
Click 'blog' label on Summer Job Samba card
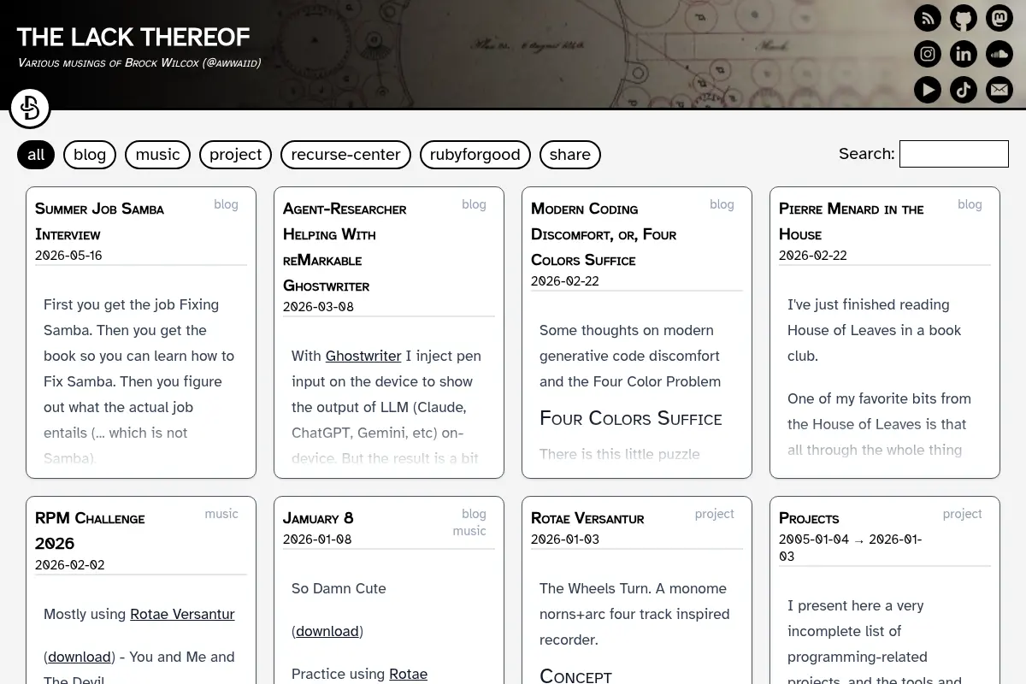click(226, 204)
